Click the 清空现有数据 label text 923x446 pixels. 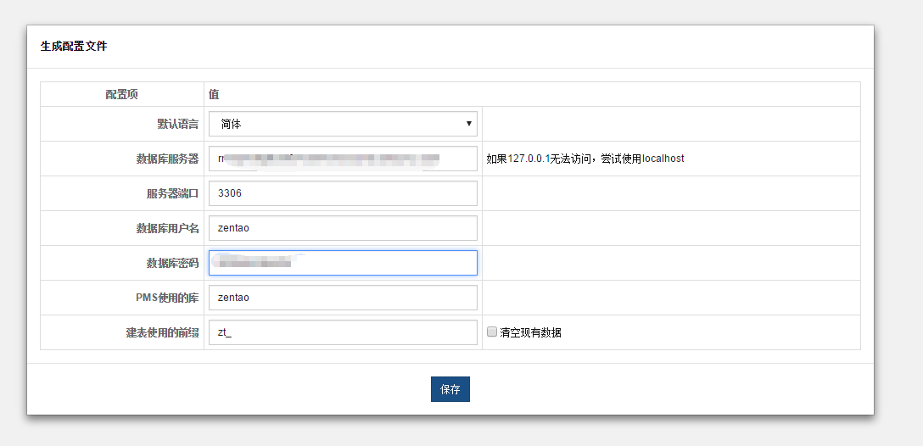[x=530, y=332]
